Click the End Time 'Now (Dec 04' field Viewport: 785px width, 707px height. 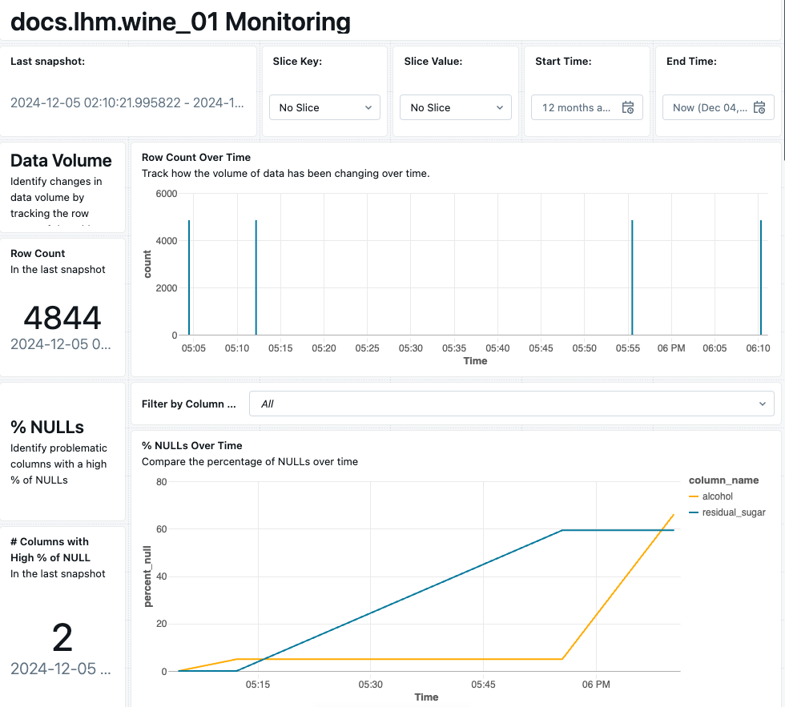(x=709, y=107)
